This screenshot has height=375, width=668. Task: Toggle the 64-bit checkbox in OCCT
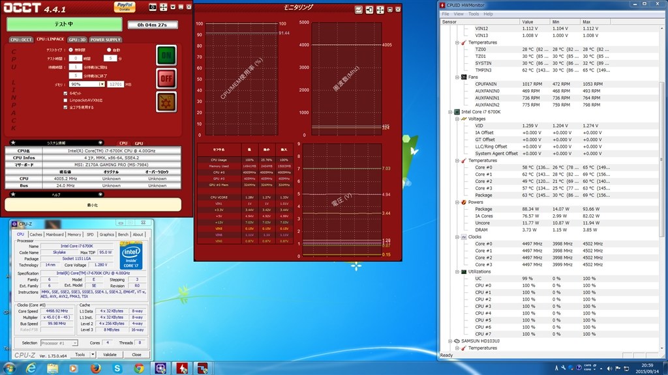(x=65, y=93)
